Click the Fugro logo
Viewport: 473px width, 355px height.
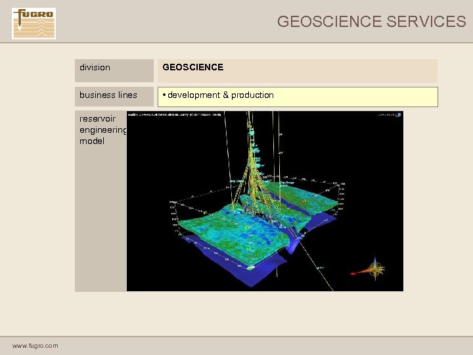coord(34,24)
